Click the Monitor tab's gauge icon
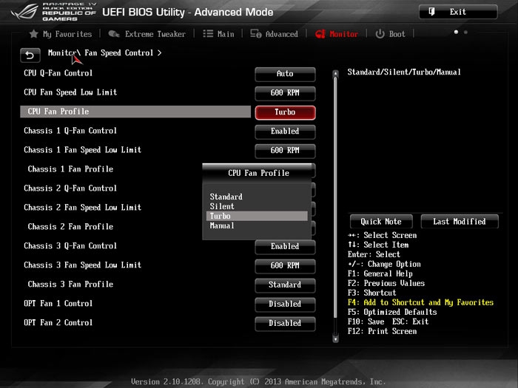 pyautogui.click(x=320, y=34)
